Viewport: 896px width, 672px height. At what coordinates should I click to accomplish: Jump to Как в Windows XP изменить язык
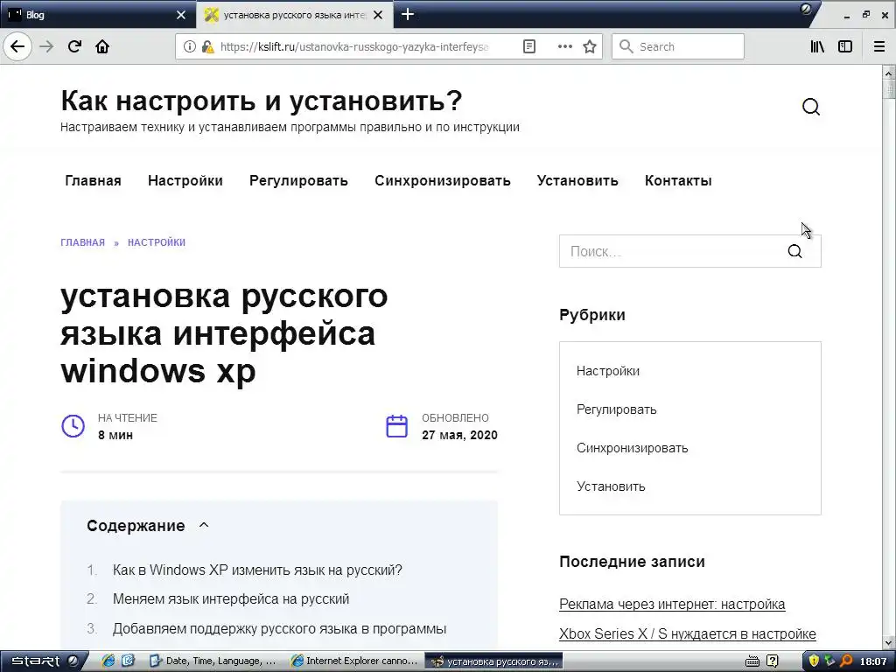[x=257, y=570]
